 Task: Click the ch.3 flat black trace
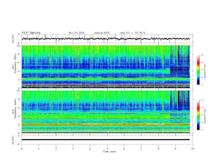(105, 140)
